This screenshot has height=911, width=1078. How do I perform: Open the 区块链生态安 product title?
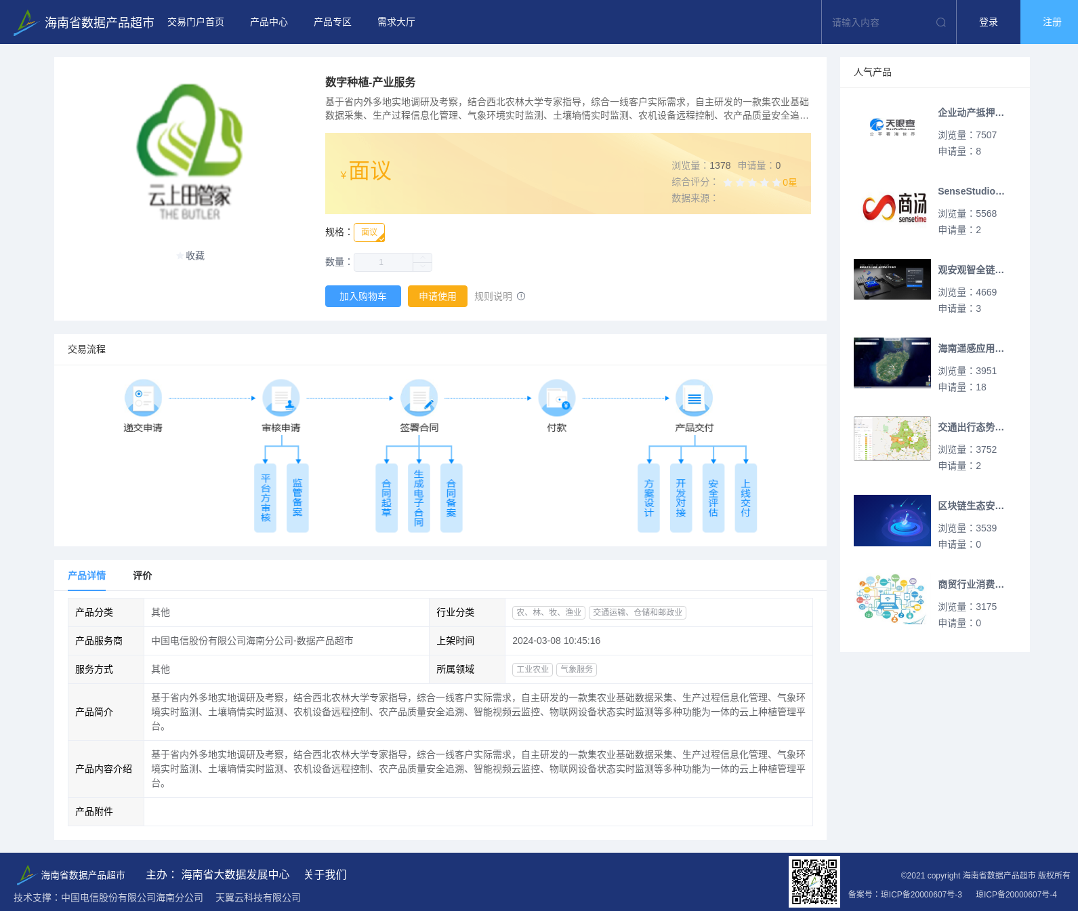click(x=971, y=506)
